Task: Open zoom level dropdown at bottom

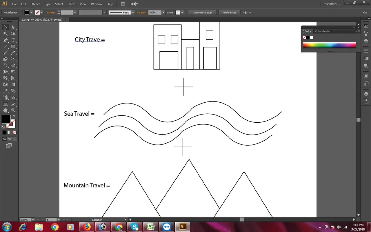Action: (33, 220)
